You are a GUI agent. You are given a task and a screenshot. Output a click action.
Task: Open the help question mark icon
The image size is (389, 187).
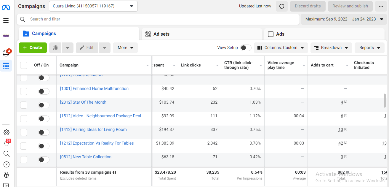(x=6, y=164)
